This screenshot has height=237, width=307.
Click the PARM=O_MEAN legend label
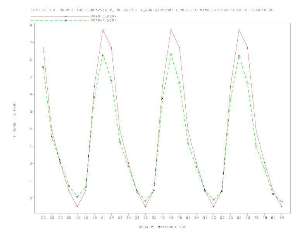click(103, 16)
